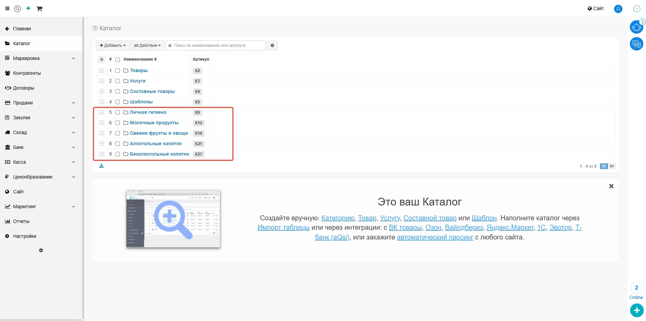The width and height of the screenshot is (646, 321).
Task: Open table column settings gear icon
Action: point(102,60)
